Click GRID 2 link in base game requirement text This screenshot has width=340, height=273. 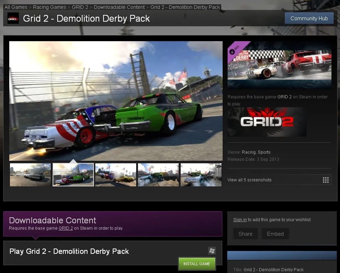click(x=284, y=97)
